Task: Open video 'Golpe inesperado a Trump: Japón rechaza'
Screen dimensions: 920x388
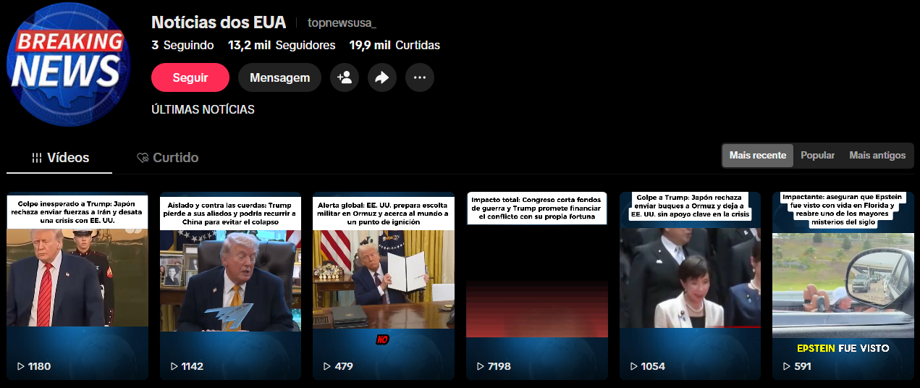Action: (x=77, y=286)
